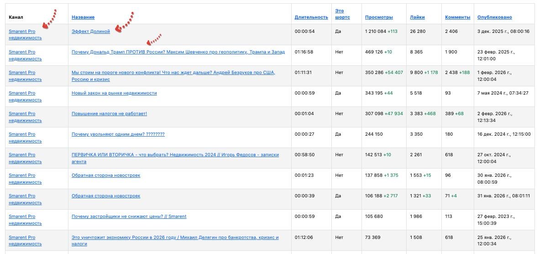
Task: Select likes value '5 518'
Action: tap(416, 93)
